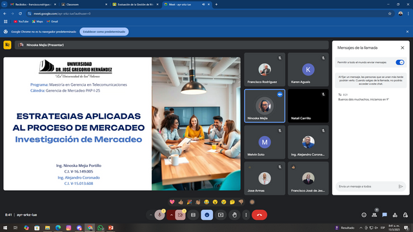The width and height of the screenshot is (413, 232).
Task: Open meeting details info icon
Action: [x=364, y=215]
